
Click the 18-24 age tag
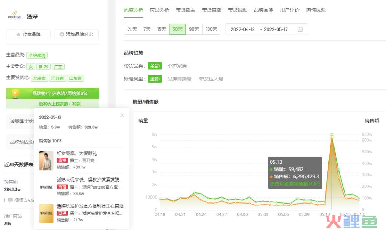[x=44, y=67]
